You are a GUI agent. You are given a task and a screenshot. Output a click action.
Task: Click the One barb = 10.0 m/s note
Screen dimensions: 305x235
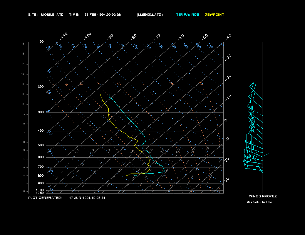pyautogui.click(x=260, y=202)
